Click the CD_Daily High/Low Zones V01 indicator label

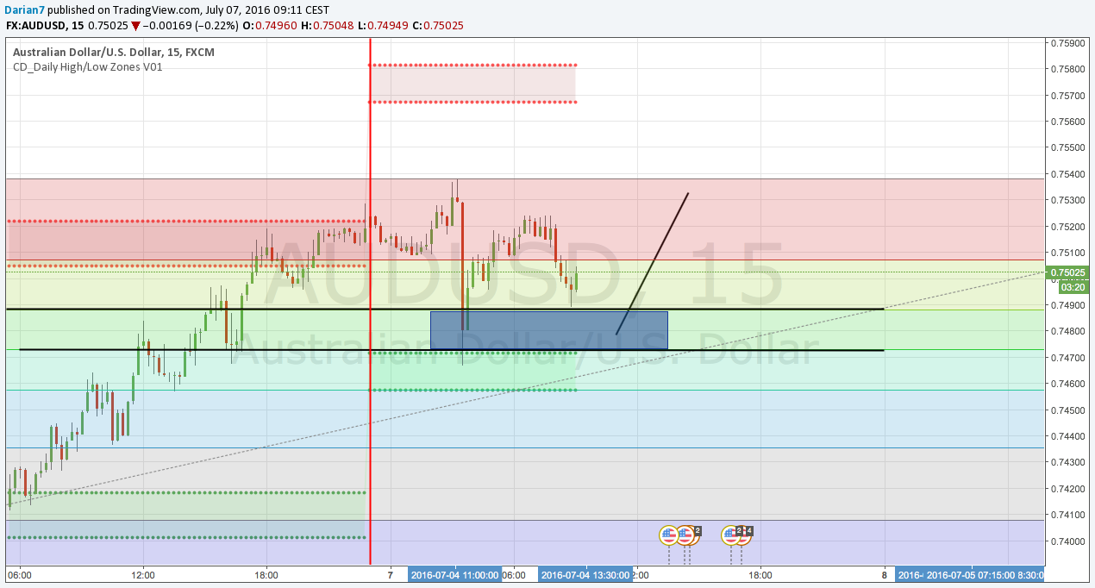(x=87, y=66)
